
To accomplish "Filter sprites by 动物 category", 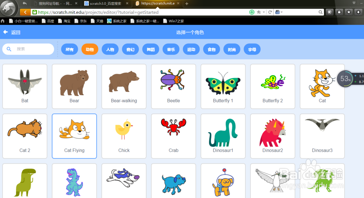I will (x=90, y=49).
